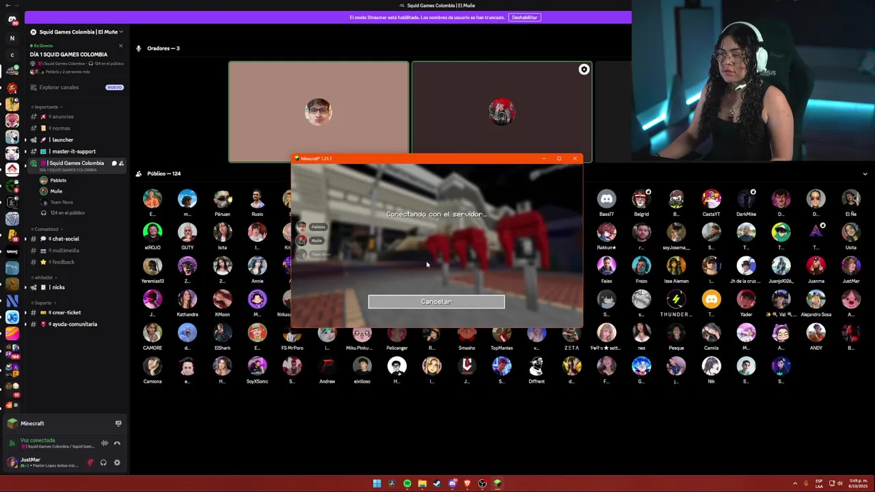Image resolution: width=875 pixels, height=492 pixels.
Task: Close the En Directo stage banner
Action: coord(120,46)
